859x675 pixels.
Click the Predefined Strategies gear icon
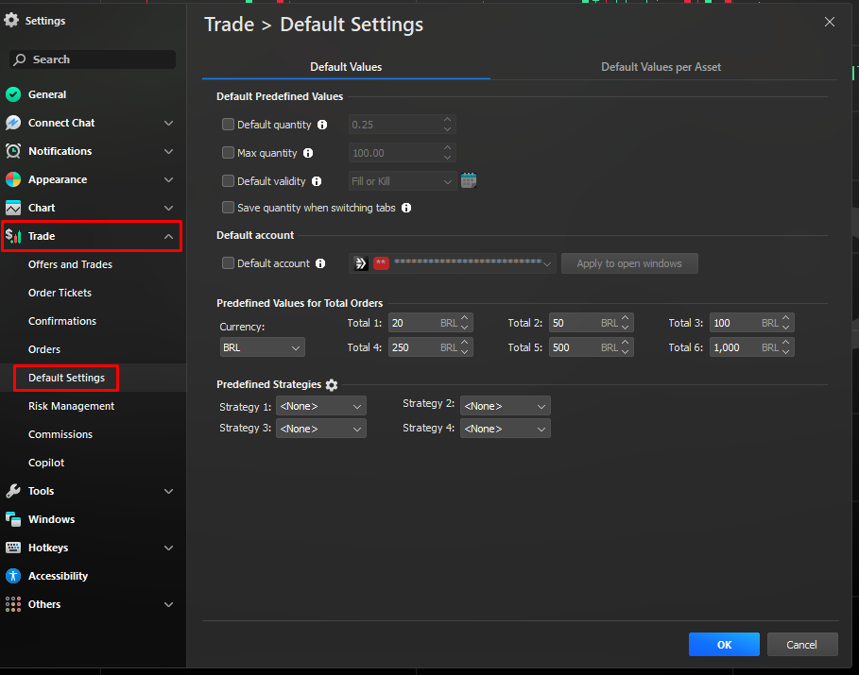click(332, 385)
